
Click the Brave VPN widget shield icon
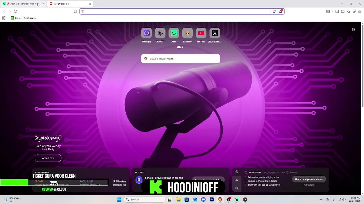click(237, 172)
